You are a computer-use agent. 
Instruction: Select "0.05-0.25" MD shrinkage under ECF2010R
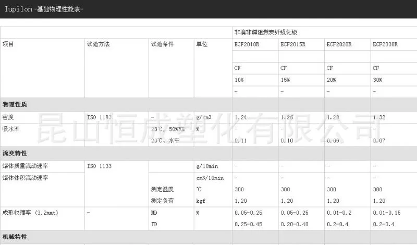point(249,213)
